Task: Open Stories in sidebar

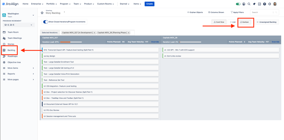Action: click(11, 44)
